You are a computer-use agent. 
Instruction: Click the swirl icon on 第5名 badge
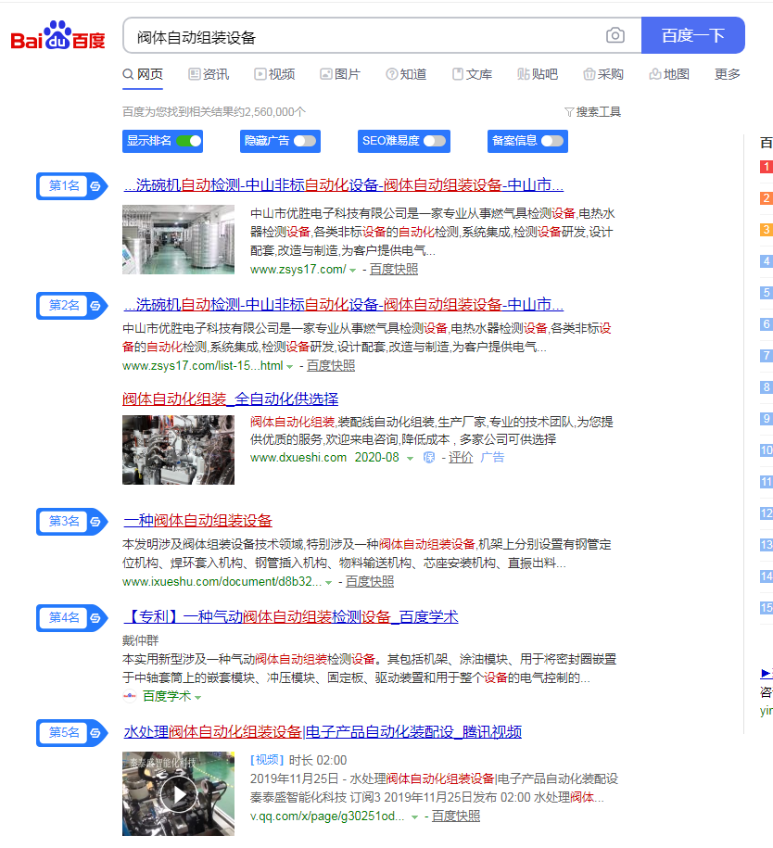(95, 733)
